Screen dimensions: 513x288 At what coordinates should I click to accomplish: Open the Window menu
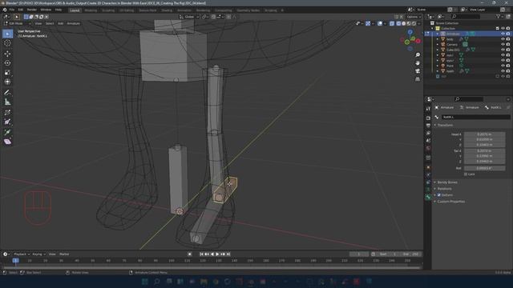tap(46, 10)
